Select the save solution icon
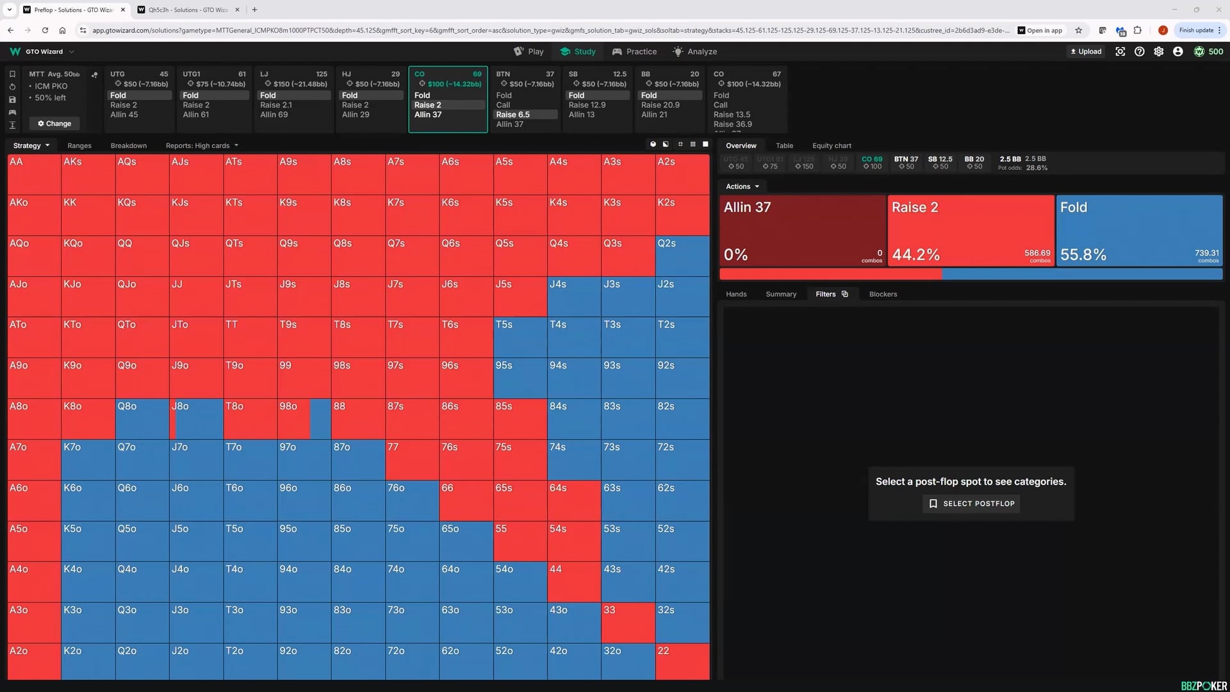 (x=12, y=100)
